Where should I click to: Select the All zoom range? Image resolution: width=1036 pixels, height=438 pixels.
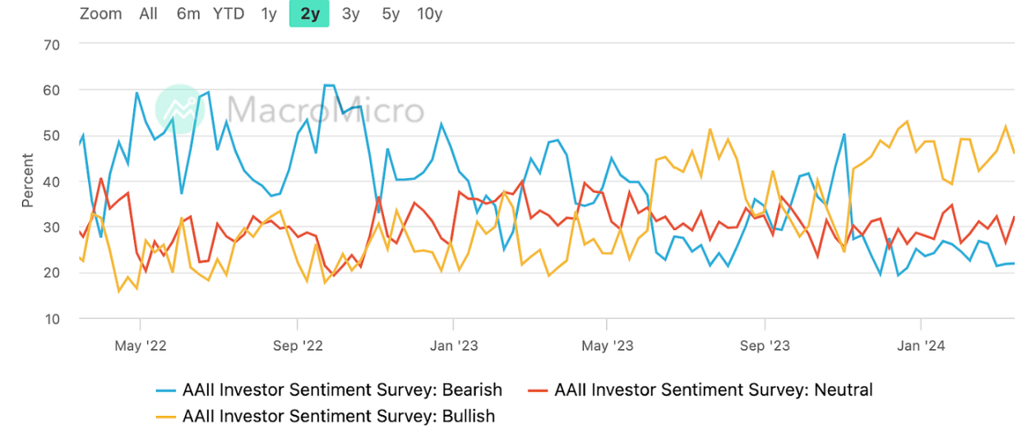coord(148,13)
